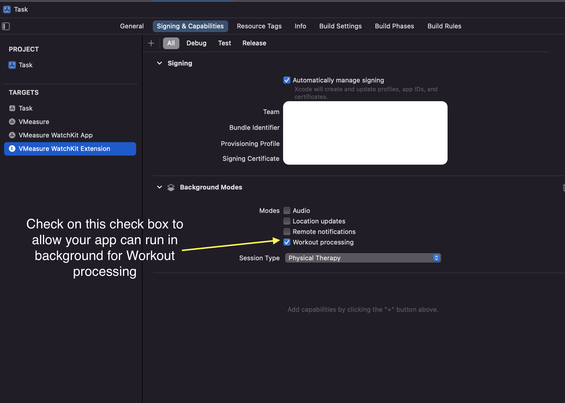
Task: Collapse the Background Modes section
Action: point(160,187)
